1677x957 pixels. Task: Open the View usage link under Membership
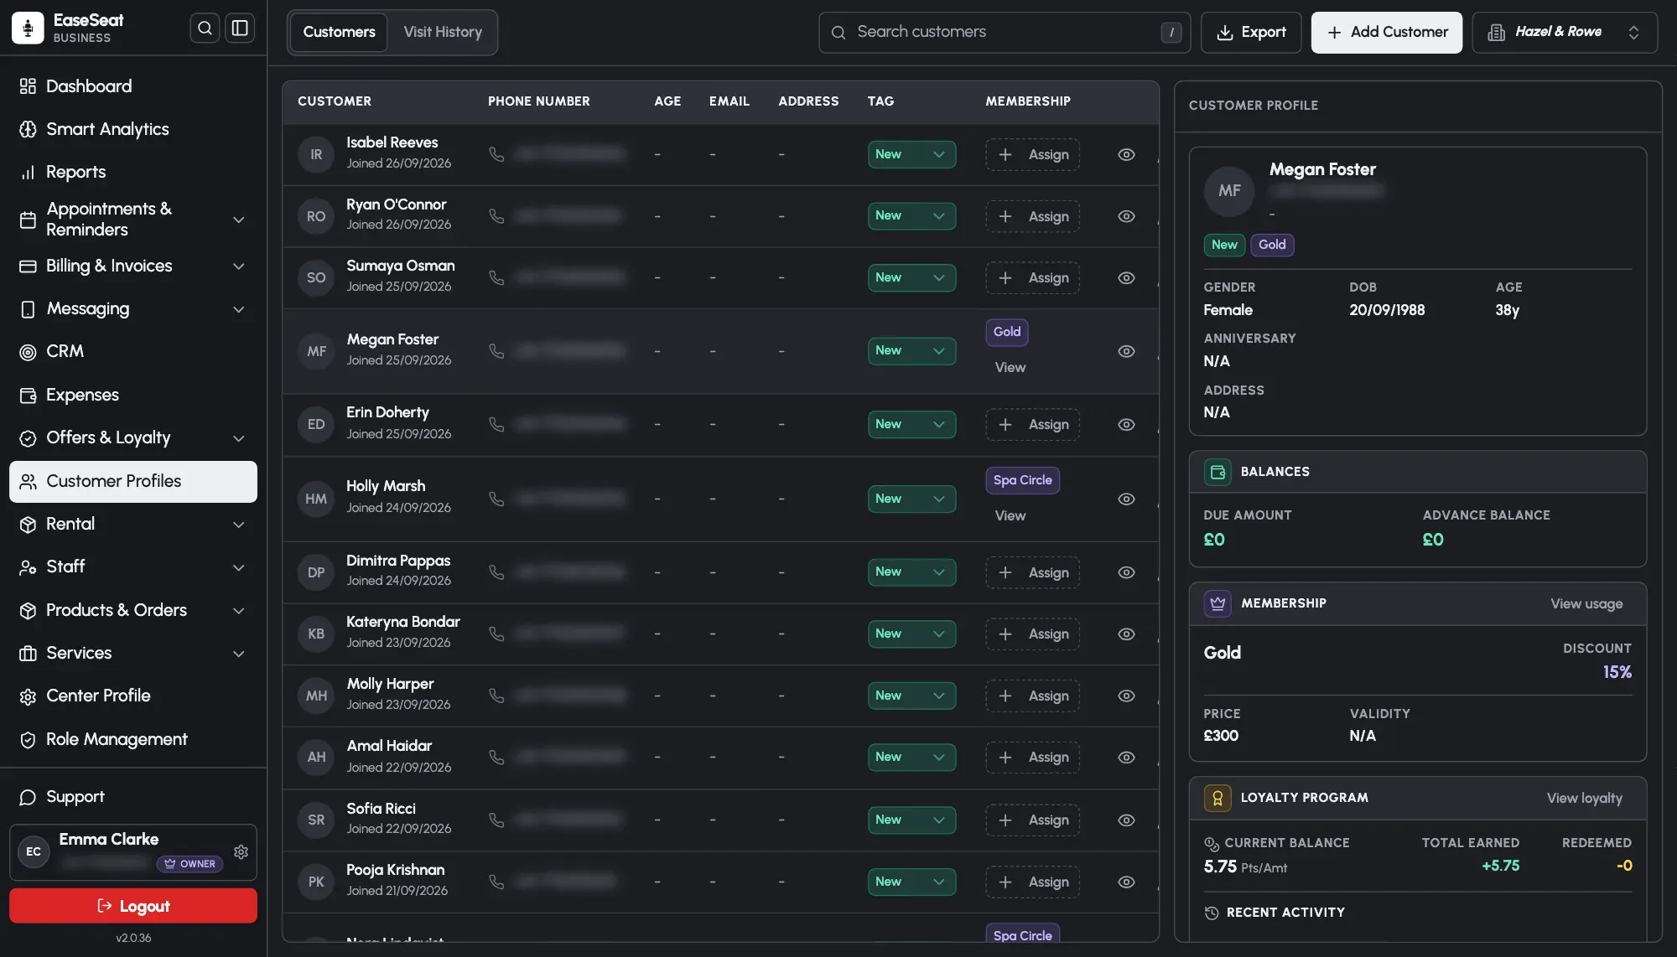pyautogui.click(x=1586, y=603)
